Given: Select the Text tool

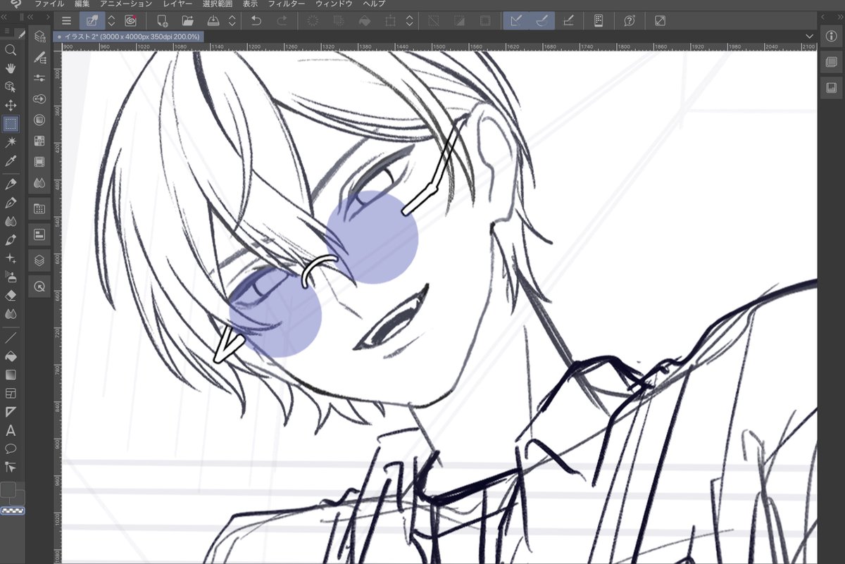Looking at the screenshot, I should pyautogui.click(x=11, y=430).
